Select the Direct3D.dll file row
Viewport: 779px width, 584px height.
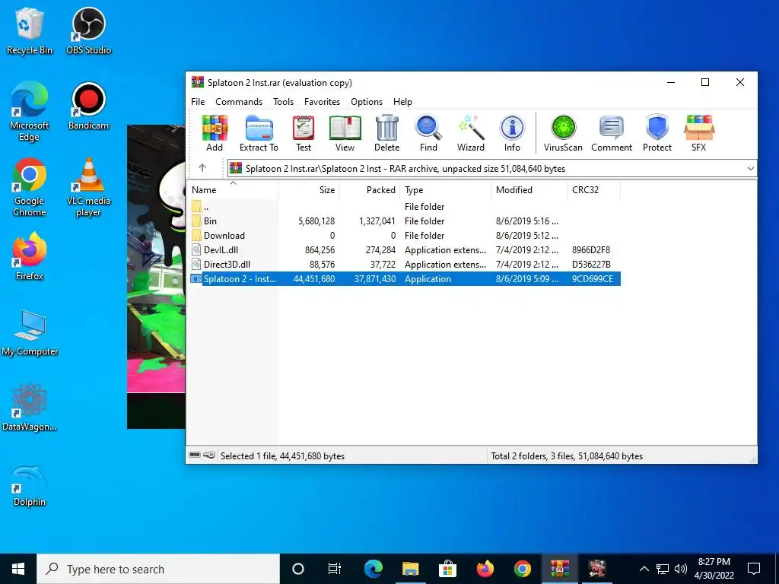(405, 264)
